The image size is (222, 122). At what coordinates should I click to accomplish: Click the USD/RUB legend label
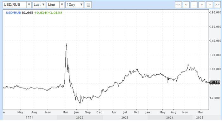pos(13,13)
